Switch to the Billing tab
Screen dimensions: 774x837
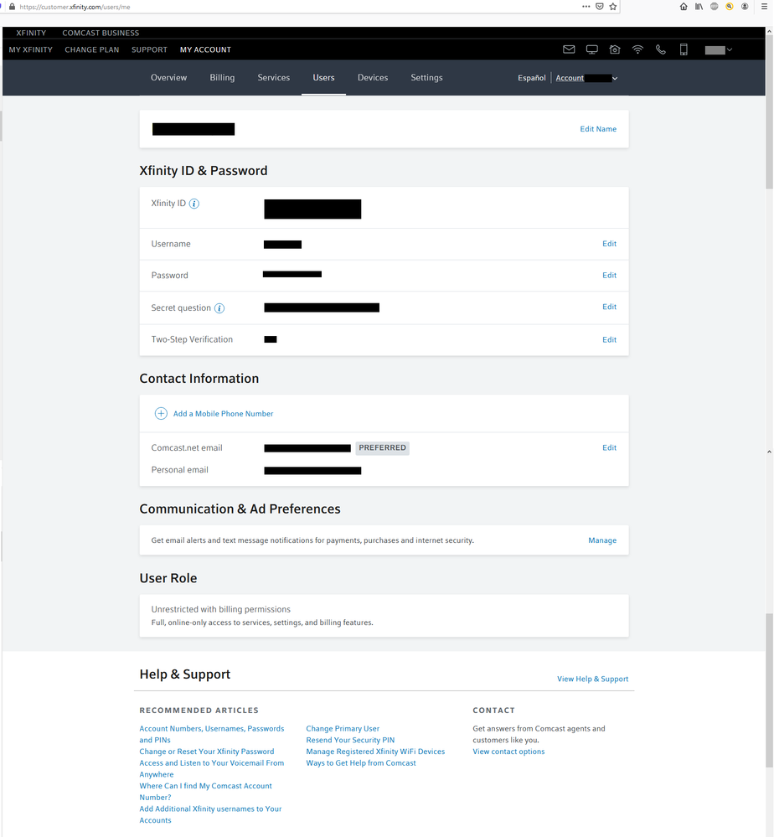[222, 78]
